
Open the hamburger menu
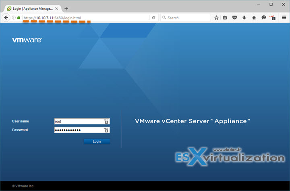(x=284, y=18)
